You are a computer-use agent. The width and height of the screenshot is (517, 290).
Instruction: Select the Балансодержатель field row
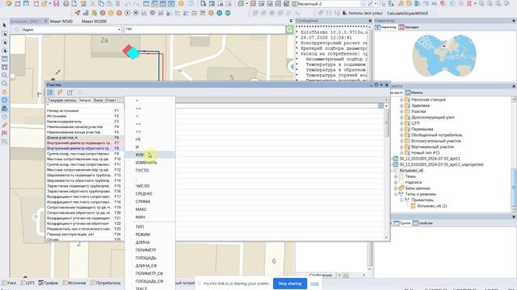[85, 122]
